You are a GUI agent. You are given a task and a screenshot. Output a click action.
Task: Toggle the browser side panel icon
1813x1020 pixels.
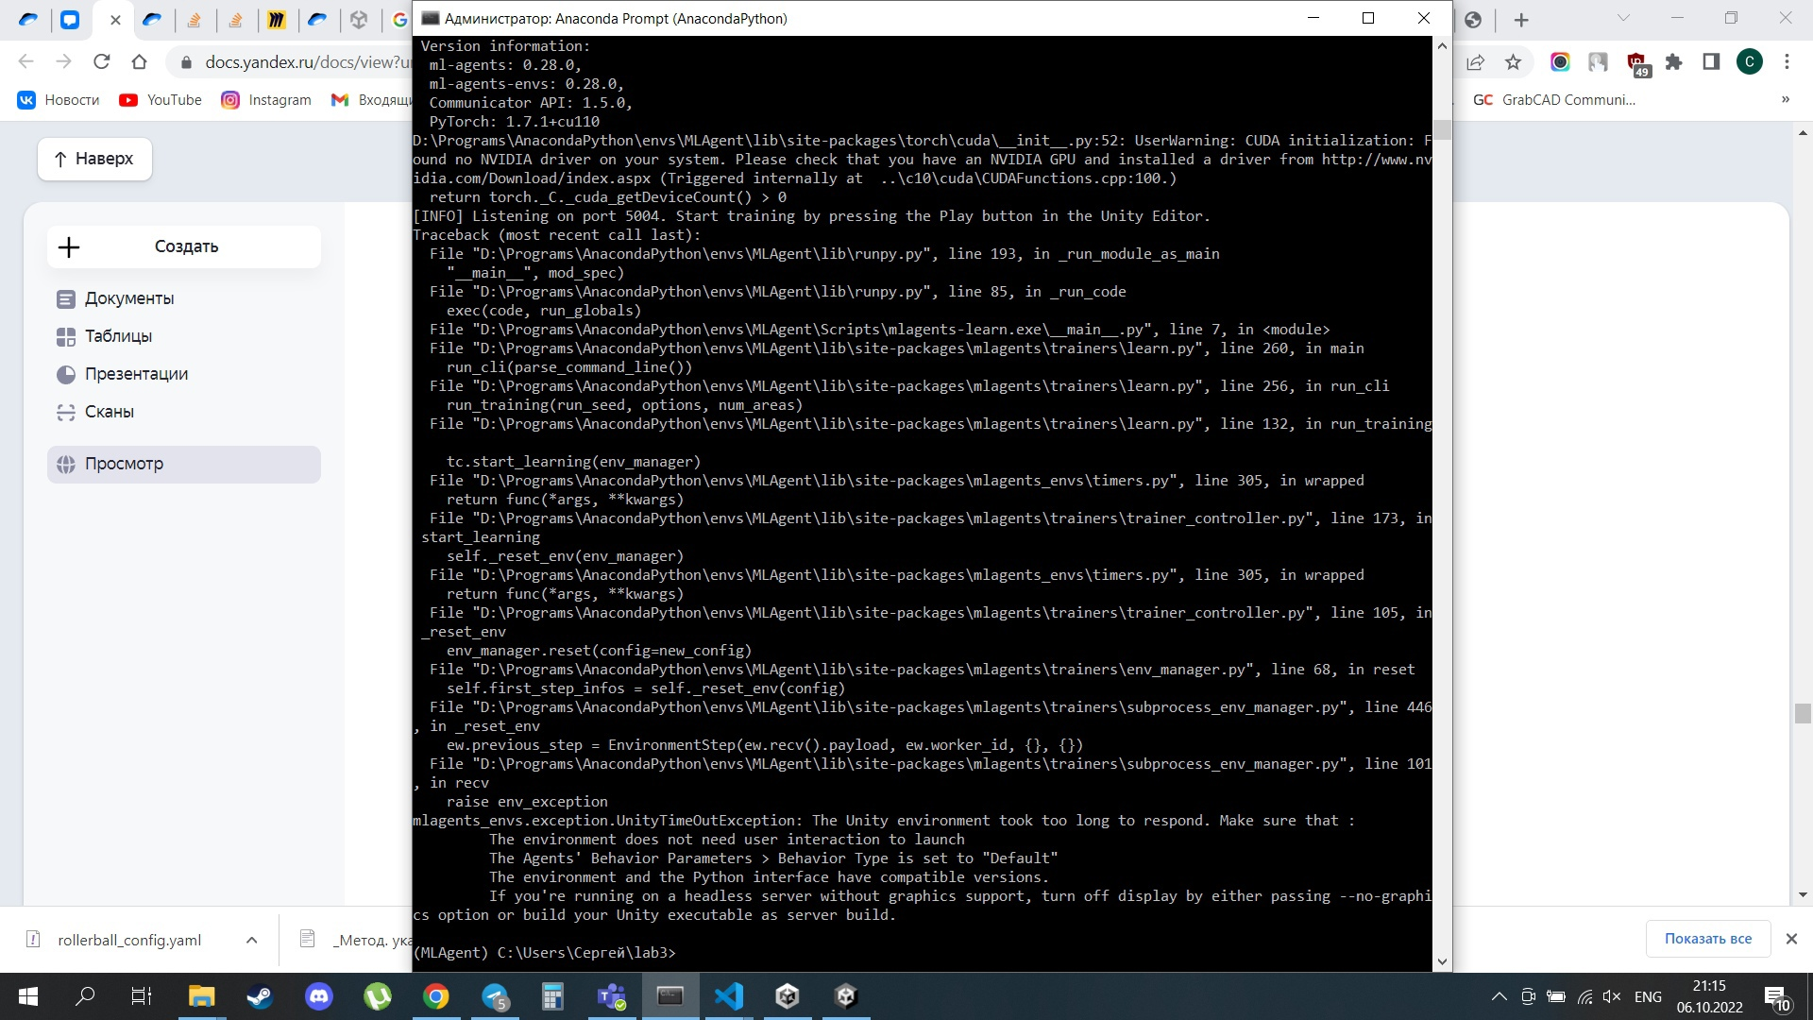click(1711, 62)
